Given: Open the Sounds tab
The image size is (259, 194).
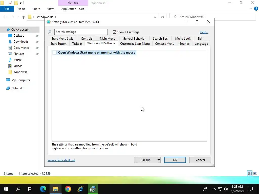Looking at the screenshot, I should pyautogui.click(x=184, y=44).
